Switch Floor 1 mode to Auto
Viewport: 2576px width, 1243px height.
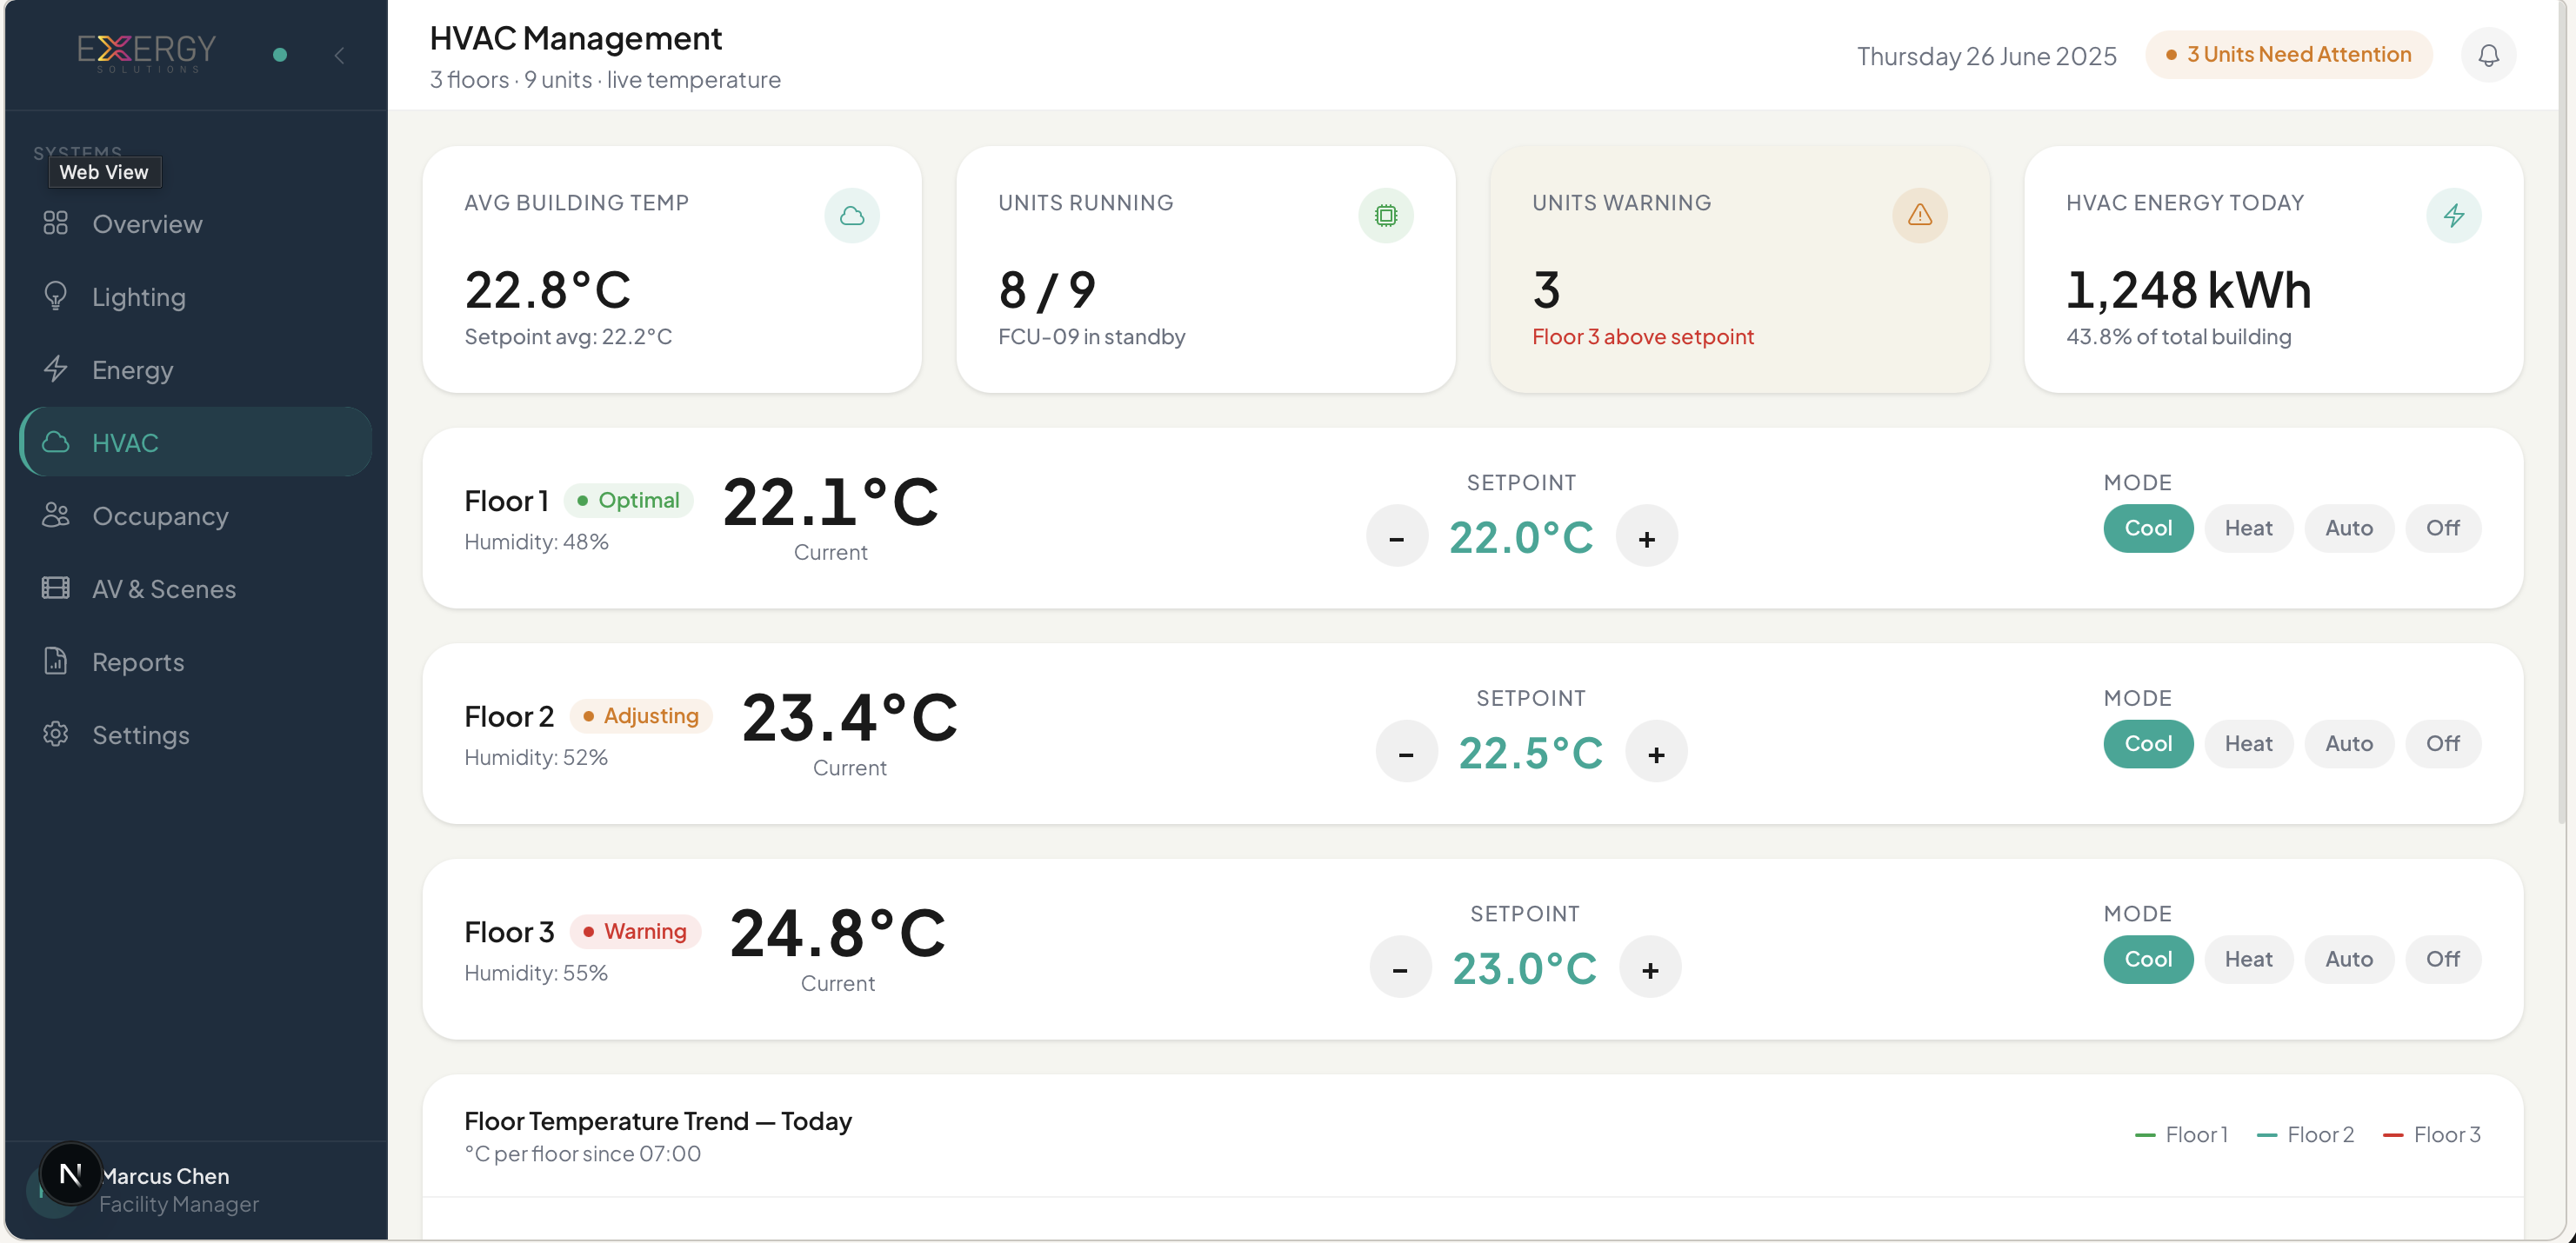pyautogui.click(x=2349, y=528)
